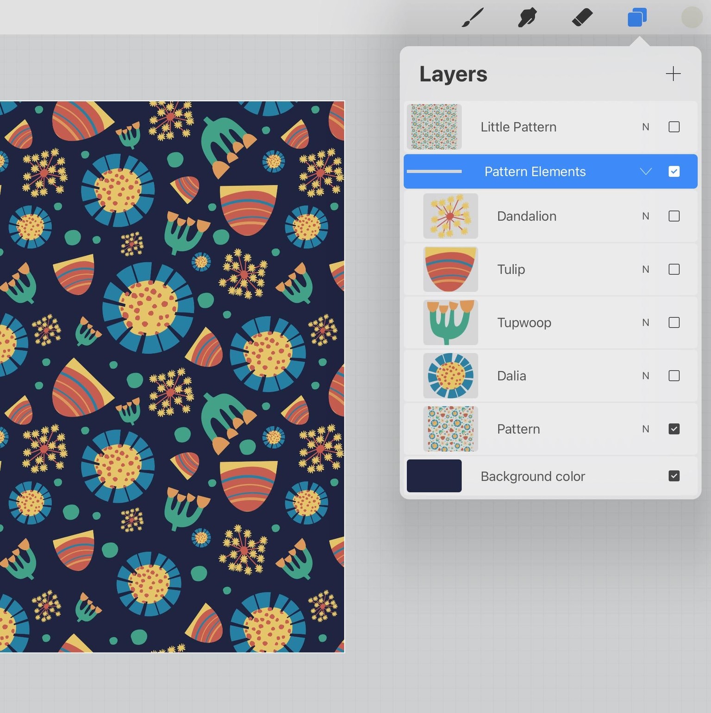Hide the Pattern Elements group

[x=674, y=172]
